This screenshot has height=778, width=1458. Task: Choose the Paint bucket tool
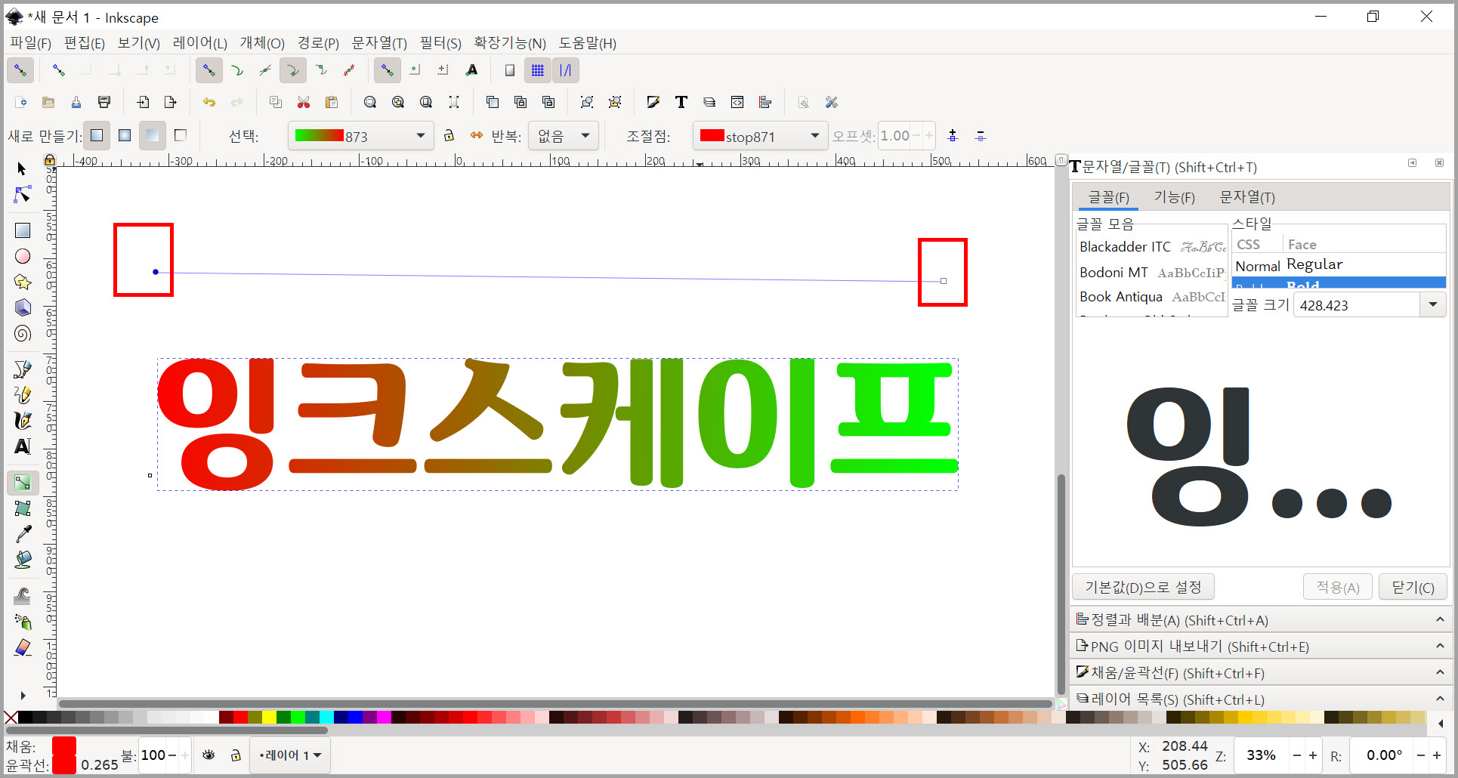pyautogui.click(x=23, y=560)
